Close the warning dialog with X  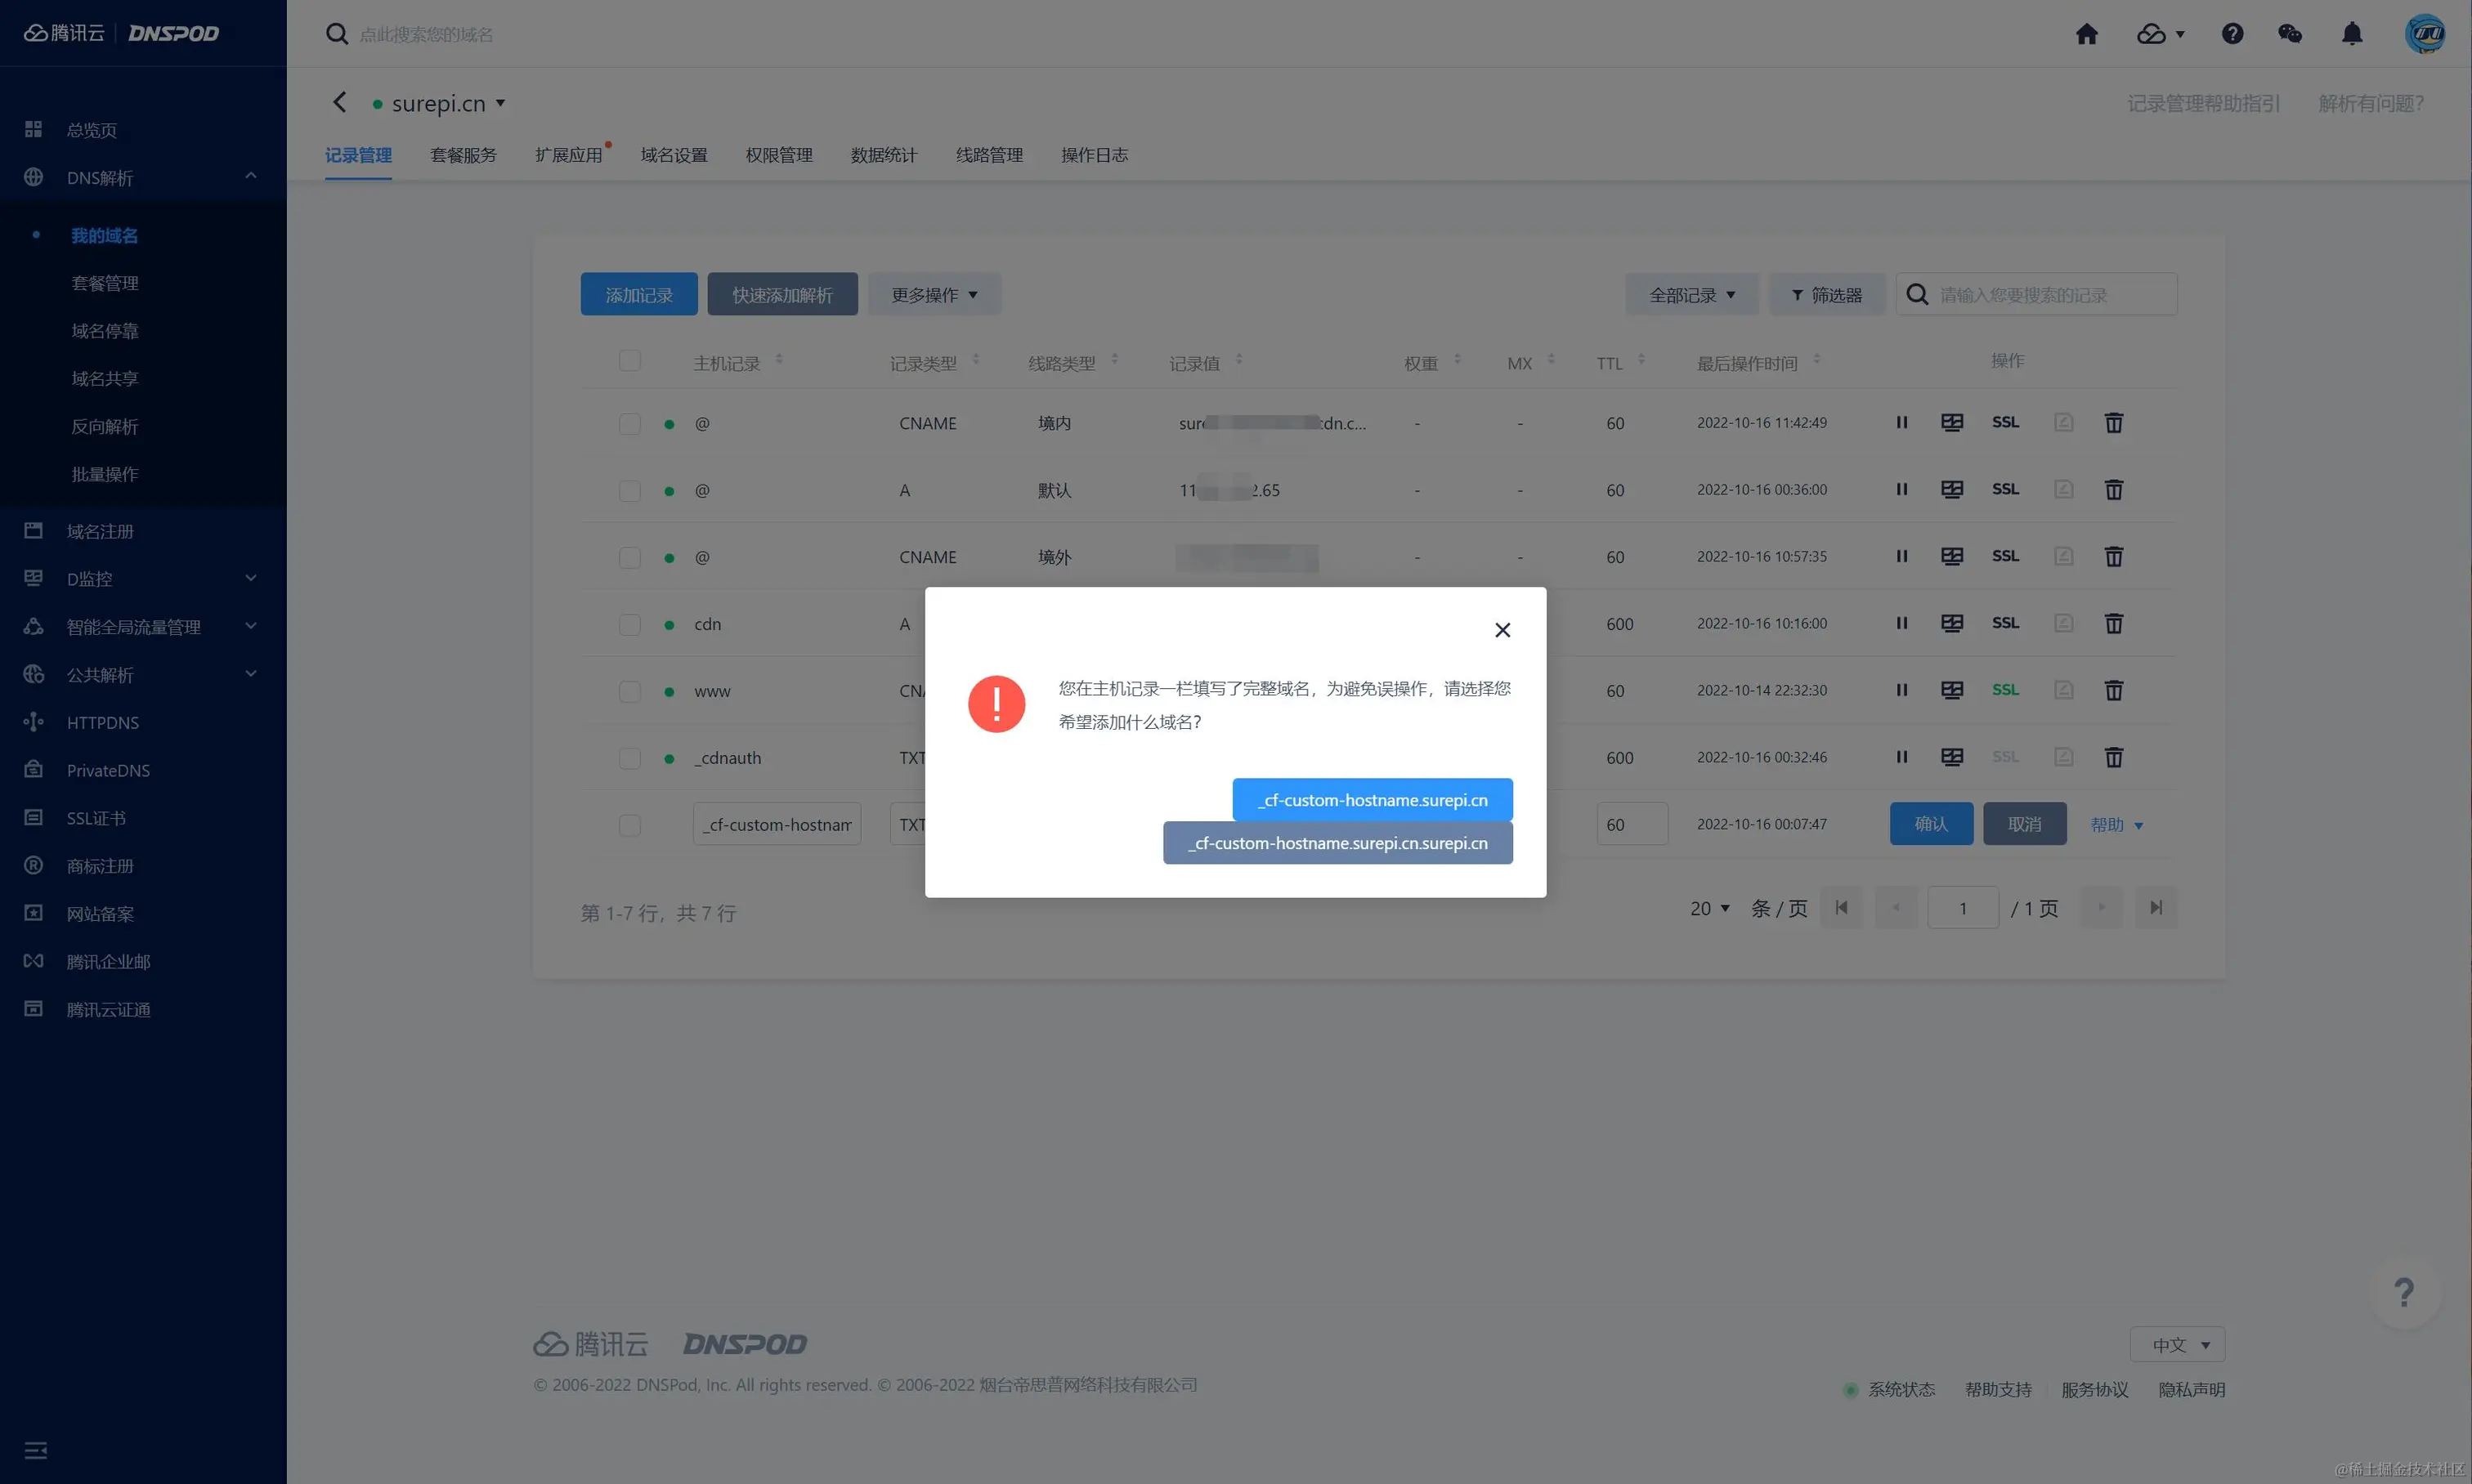coord(1502,630)
